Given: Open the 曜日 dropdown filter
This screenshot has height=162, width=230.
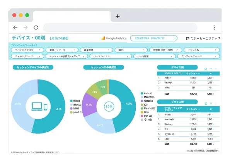Looking at the screenshot, I should [x=131, y=50].
